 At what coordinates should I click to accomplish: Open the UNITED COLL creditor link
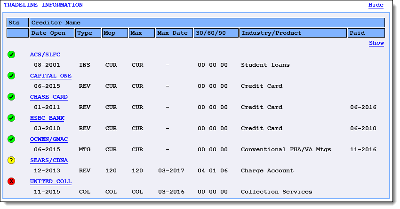tap(51, 181)
